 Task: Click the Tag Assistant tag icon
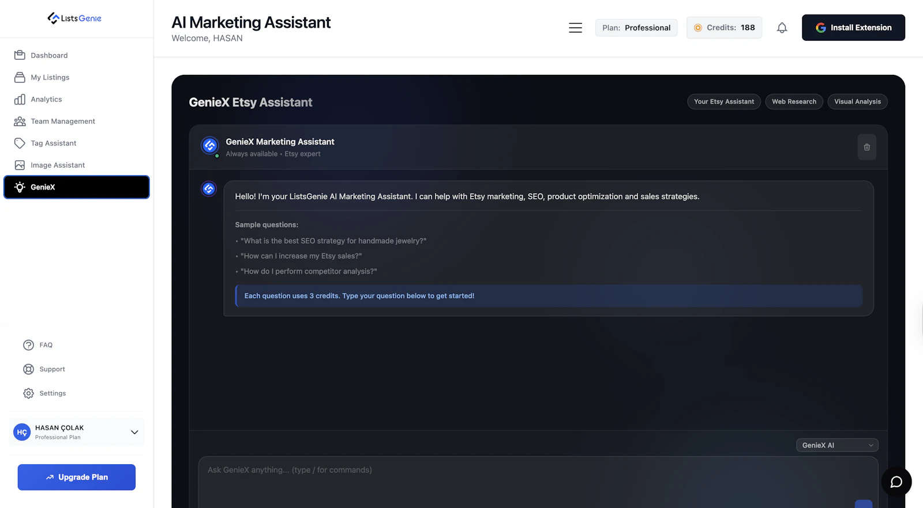click(20, 143)
